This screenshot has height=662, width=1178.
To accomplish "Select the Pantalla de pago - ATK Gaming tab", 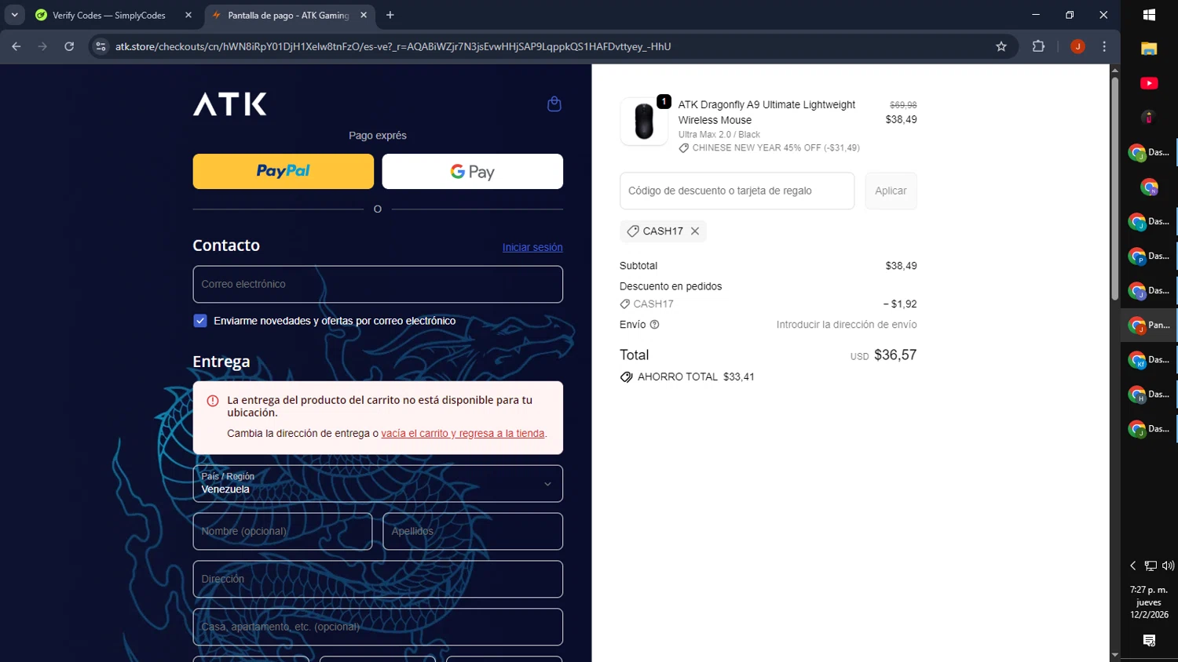I will (289, 15).
